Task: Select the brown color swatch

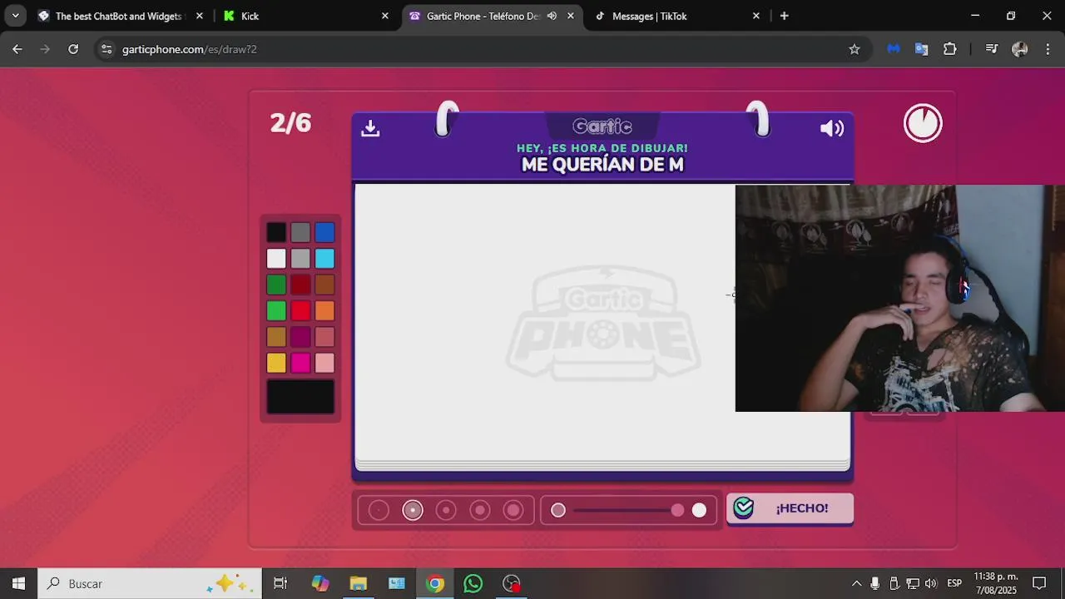Action: 324,285
